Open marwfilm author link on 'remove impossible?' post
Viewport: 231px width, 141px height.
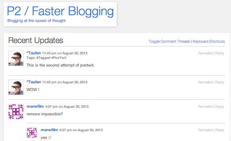[x=35, y=107]
